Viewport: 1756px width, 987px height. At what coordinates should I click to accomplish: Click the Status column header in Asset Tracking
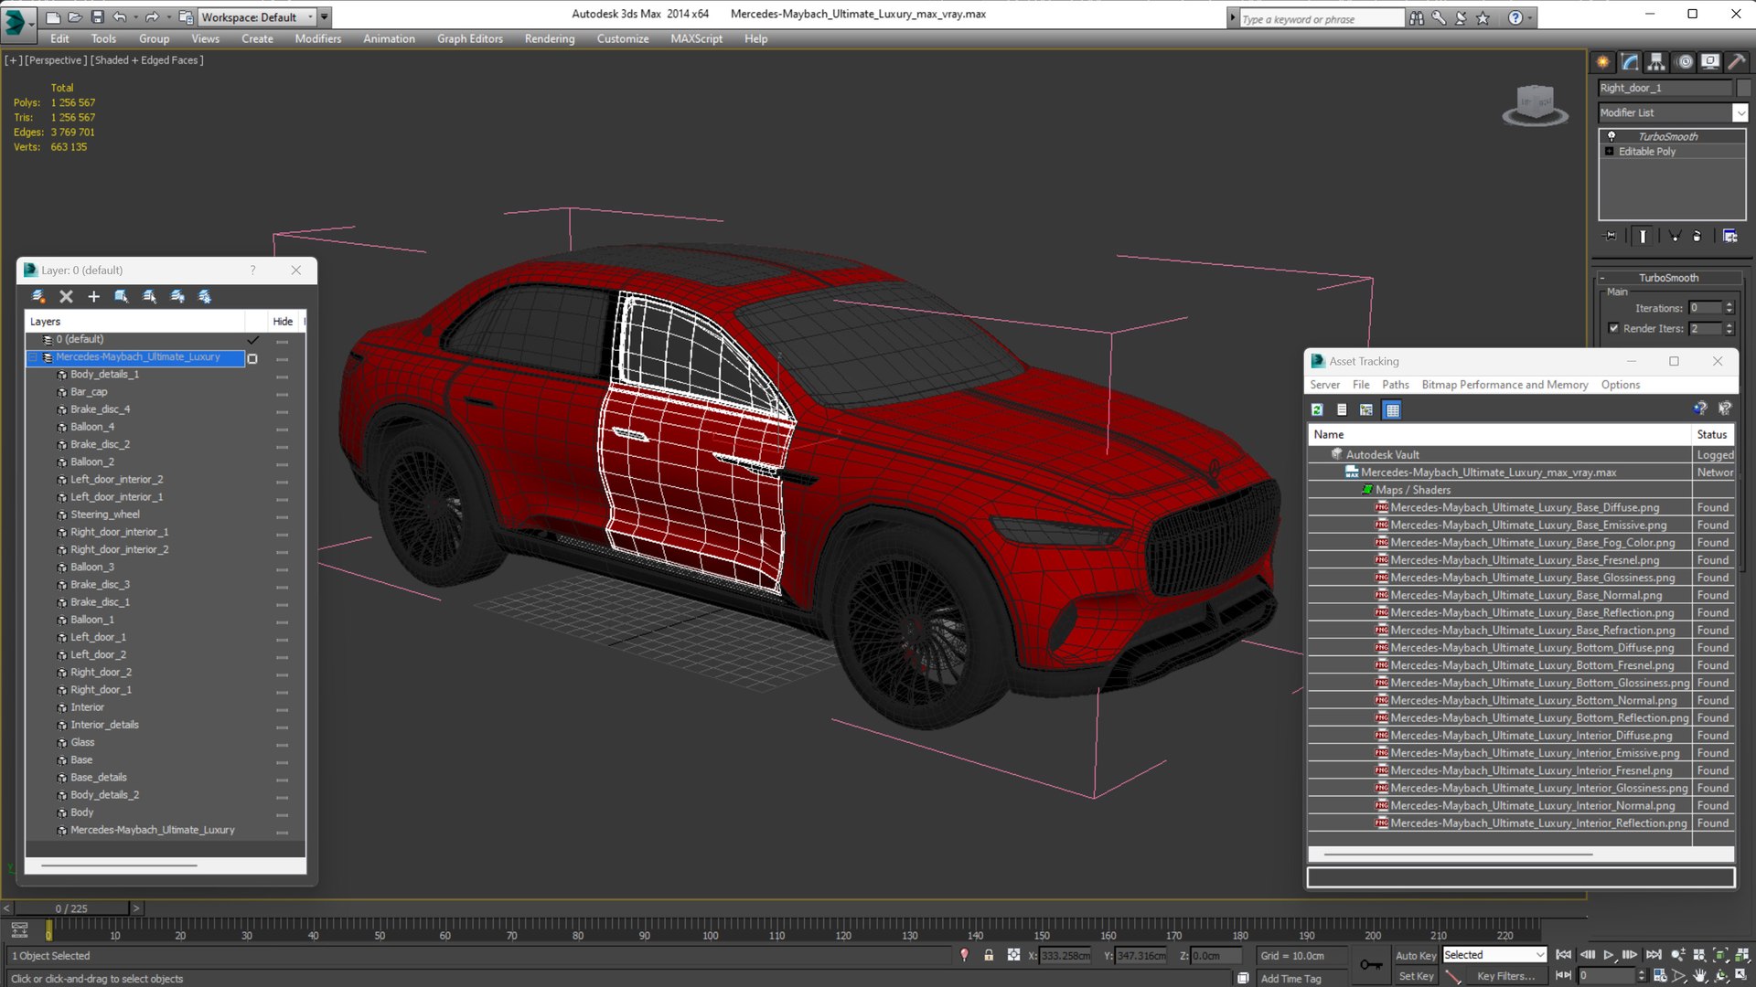(x=1712, y=435)
